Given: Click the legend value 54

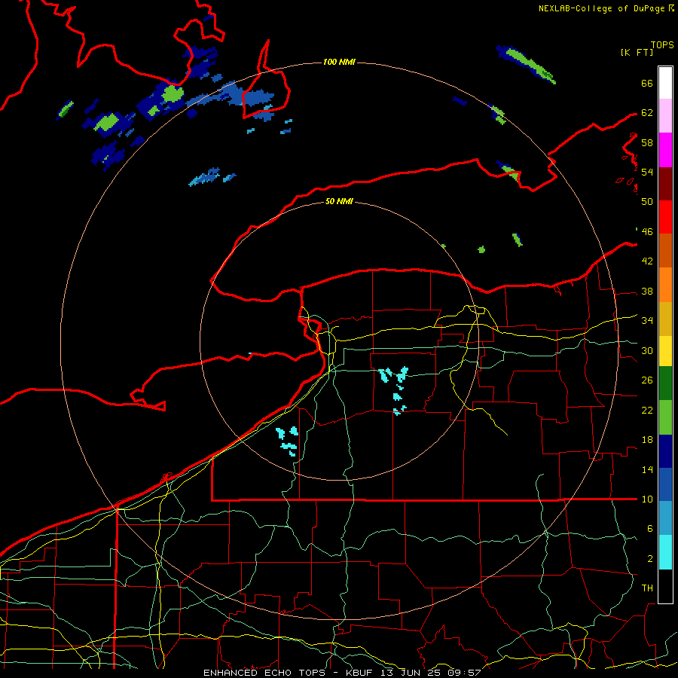Looking at the screenshot, I should pyautogui.click(x=647, y=172).
